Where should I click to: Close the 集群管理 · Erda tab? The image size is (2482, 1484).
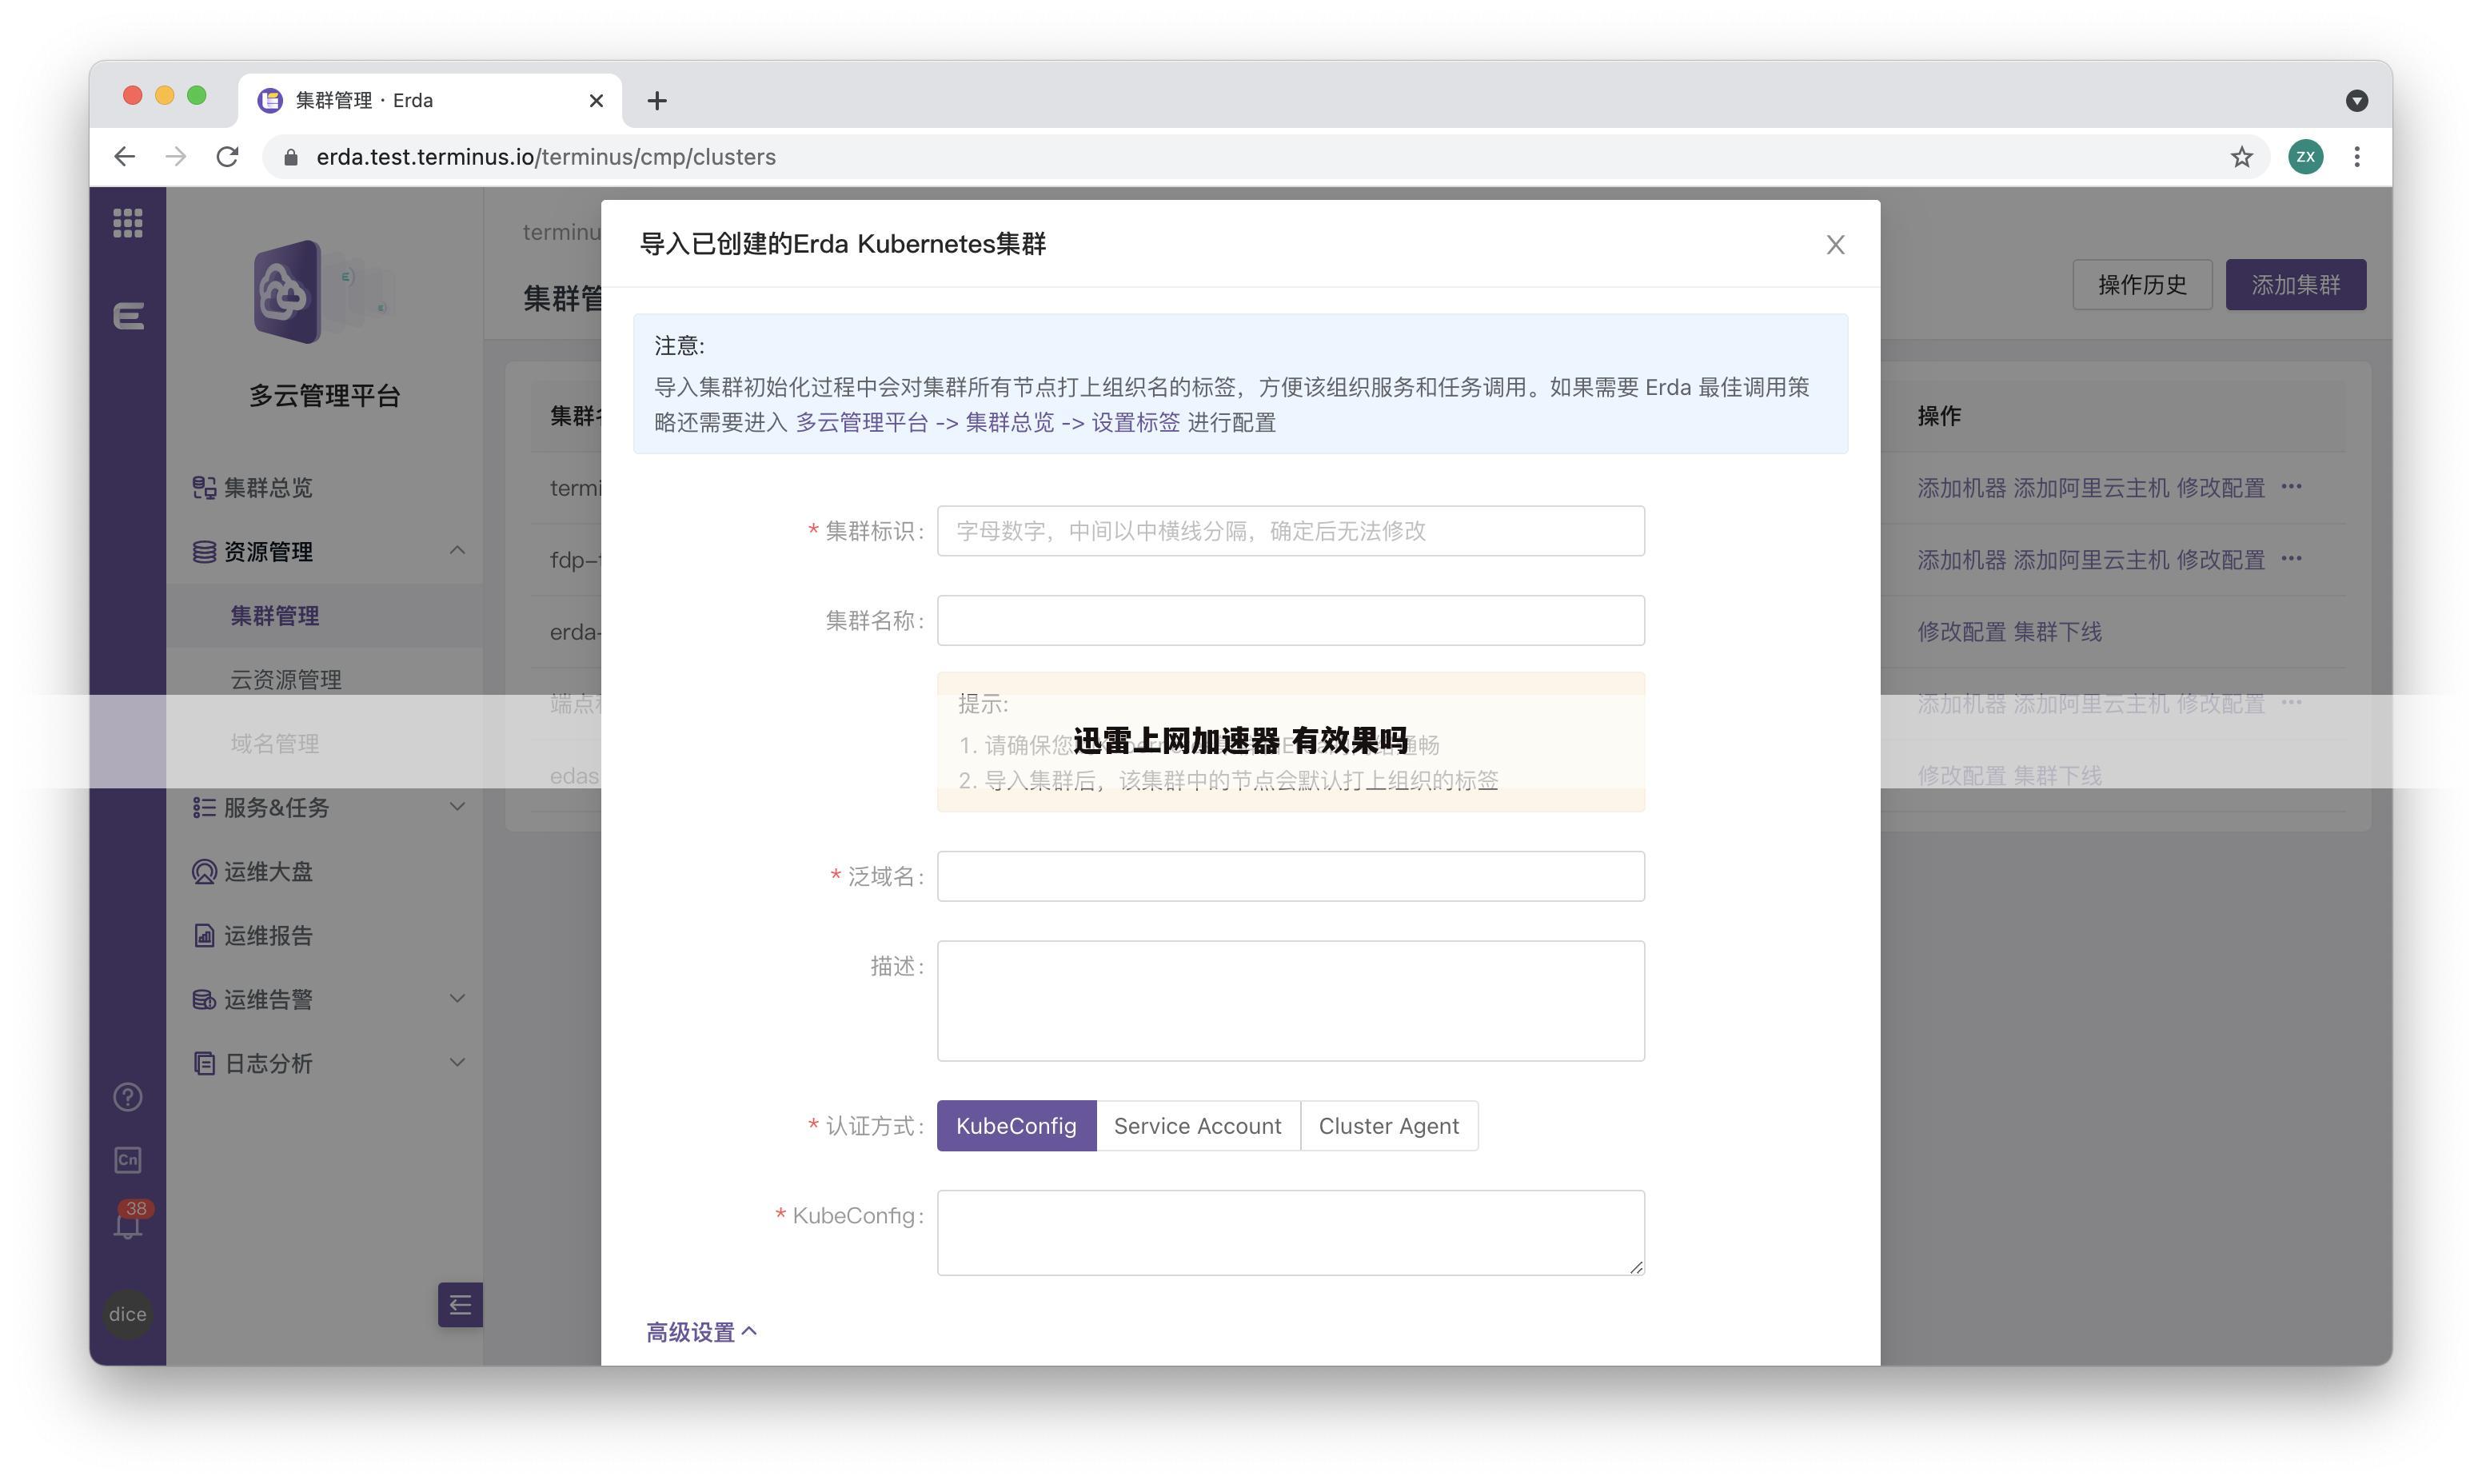click(x=597, y=100)
